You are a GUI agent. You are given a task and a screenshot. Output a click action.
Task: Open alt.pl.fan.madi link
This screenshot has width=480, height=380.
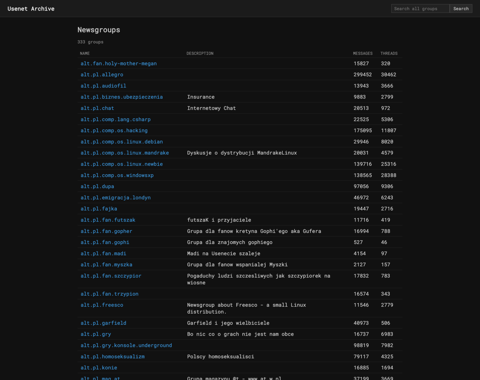[x=103, y=254]
